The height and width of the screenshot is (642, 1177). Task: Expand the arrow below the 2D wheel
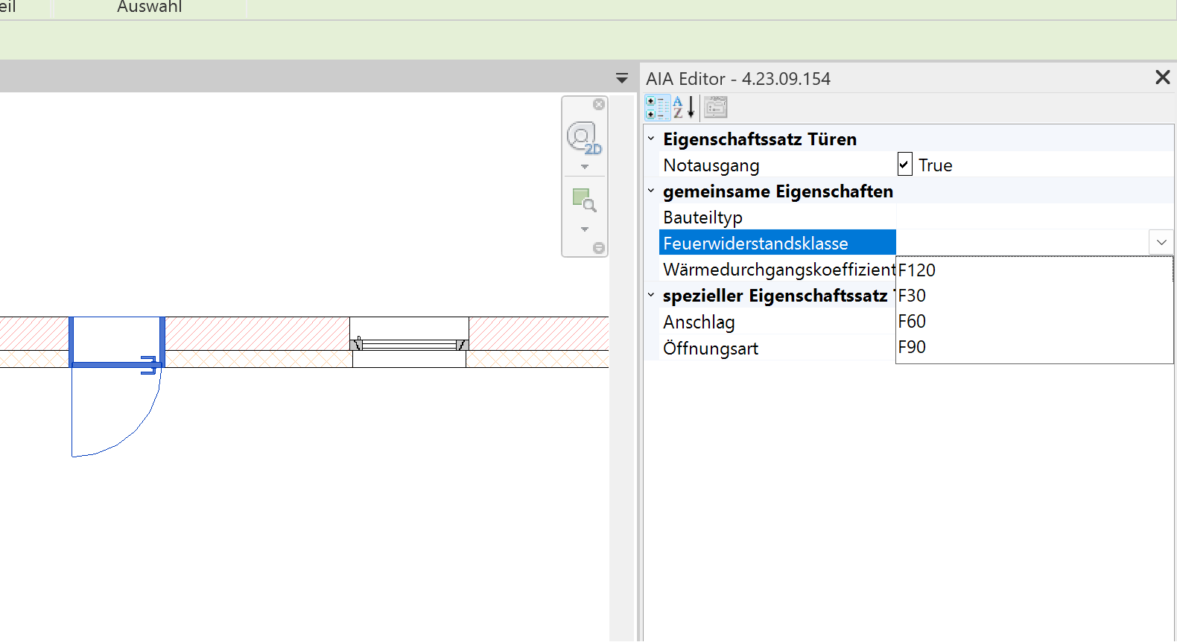[x=585, y=167]
